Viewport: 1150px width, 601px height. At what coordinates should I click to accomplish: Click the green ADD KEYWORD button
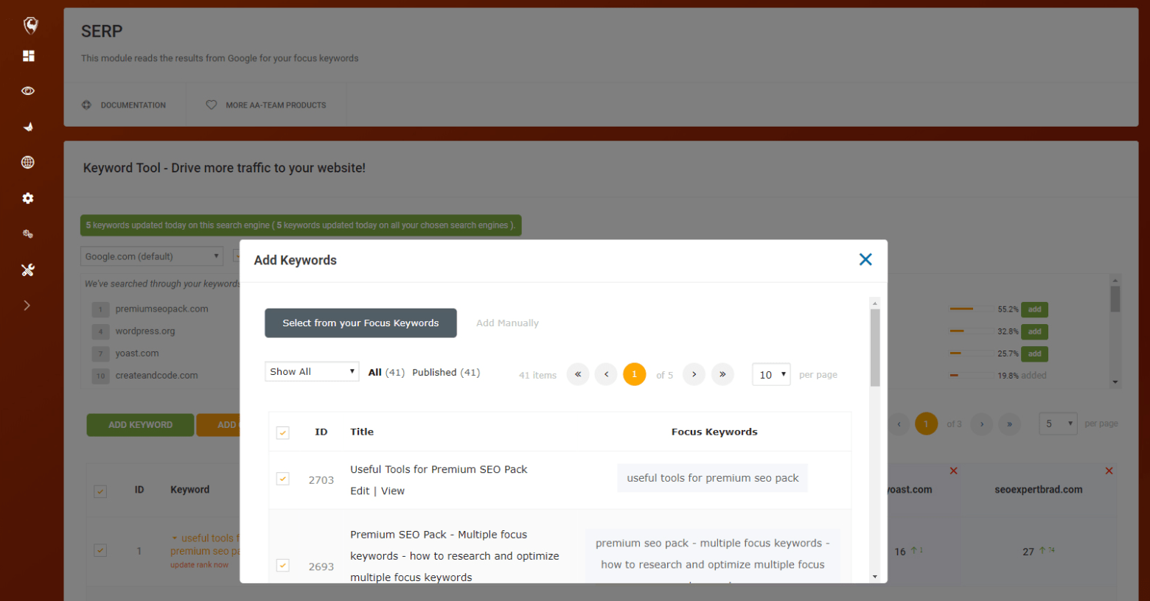tap(140, 425)
